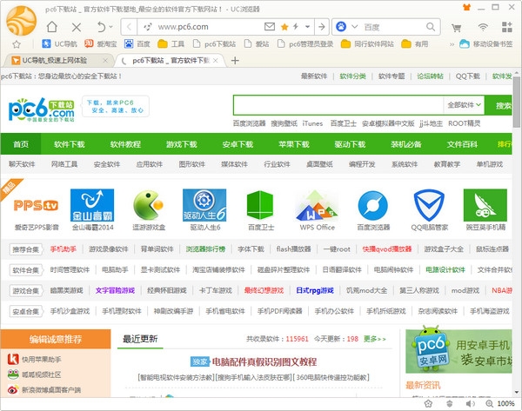Open the 有用 bookmark folder
The height and width of the screenshot is (411, 522).
(x=415, y=44)
